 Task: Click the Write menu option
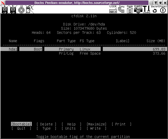[x=95, y=128]
